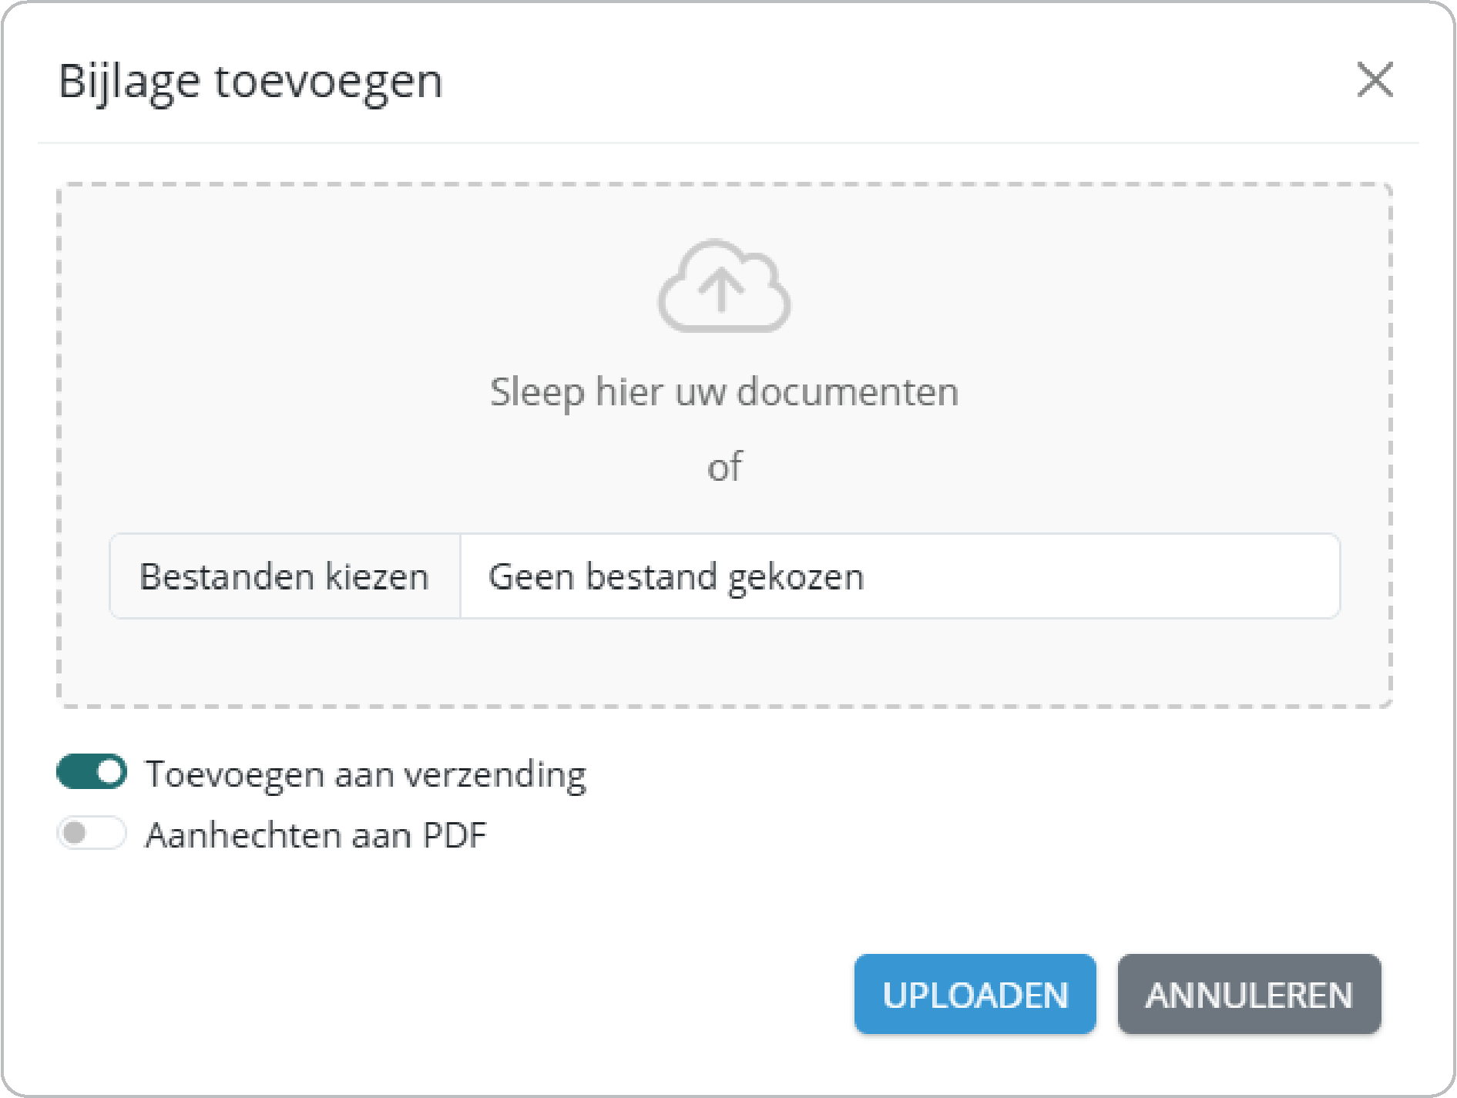1457x1098 pixels.
Task: Click the Sleep hier uw documenten text
Action: coord(723,391)
